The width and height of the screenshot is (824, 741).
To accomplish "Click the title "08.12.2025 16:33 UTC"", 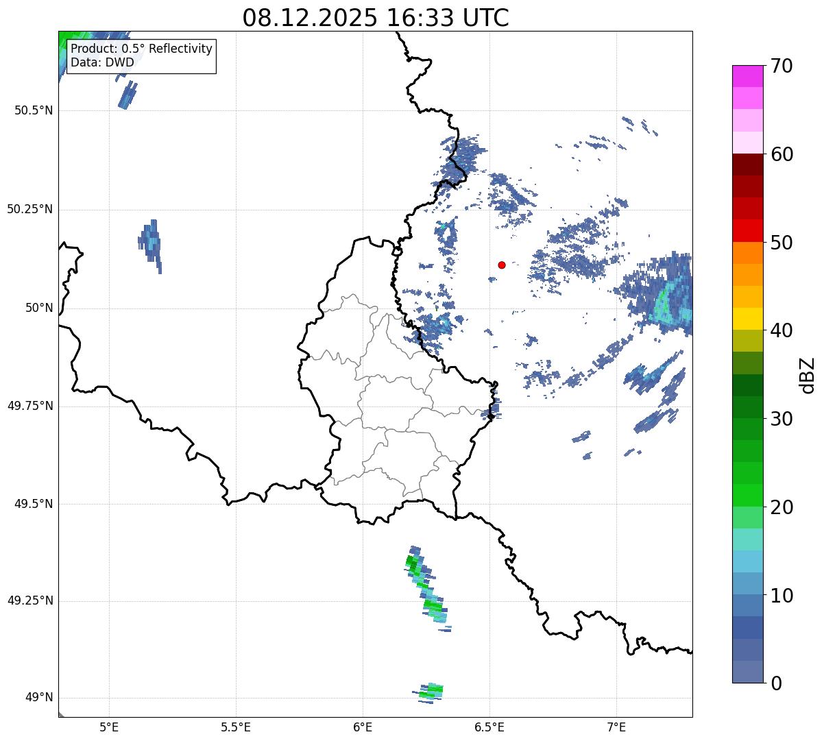I will (376, 18).
